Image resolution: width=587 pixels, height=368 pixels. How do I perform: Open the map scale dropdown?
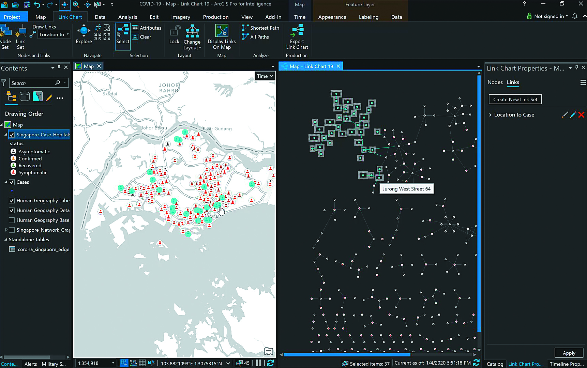(113, 363)
